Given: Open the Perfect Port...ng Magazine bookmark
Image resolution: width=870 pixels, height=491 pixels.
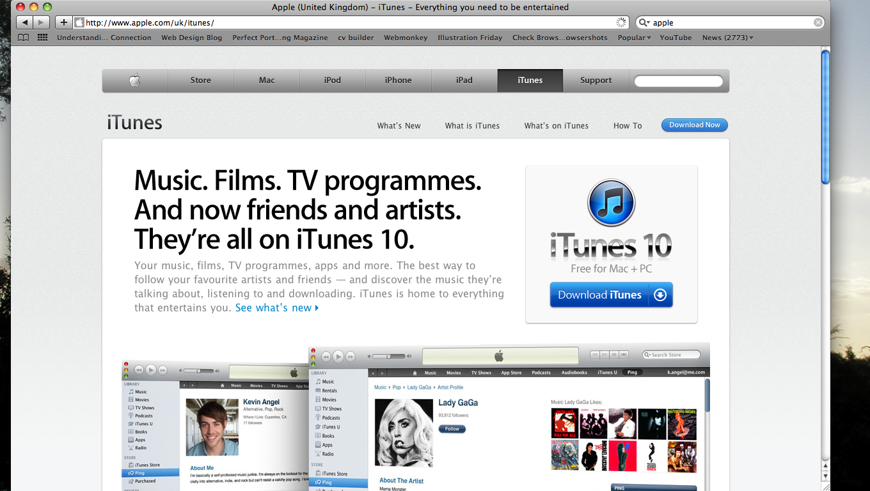Looking at the screenshot, I should coord(280,38).
